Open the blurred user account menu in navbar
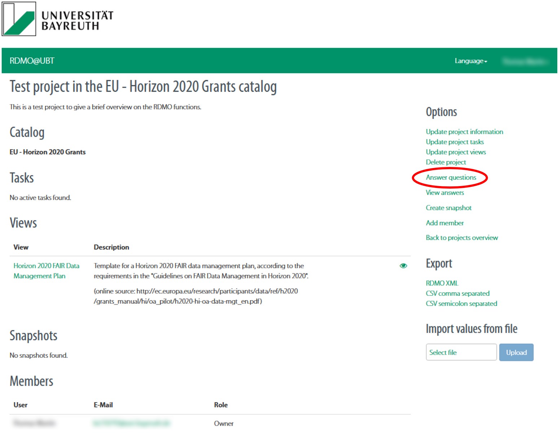Image resolution: width=559 pixels, height=436 pixels. click(x=525, y=61)
